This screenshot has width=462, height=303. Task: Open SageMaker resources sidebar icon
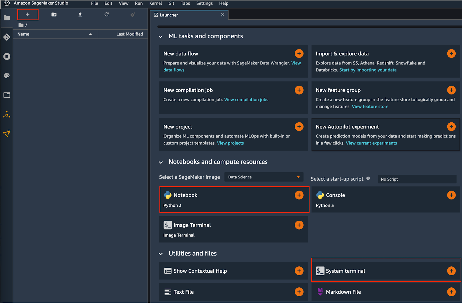7,115
